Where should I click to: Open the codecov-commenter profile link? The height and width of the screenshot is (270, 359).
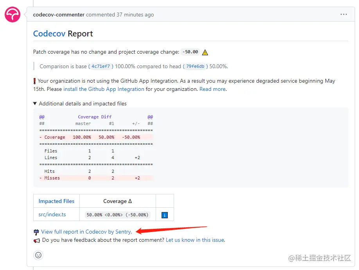[x=59, y=14]
